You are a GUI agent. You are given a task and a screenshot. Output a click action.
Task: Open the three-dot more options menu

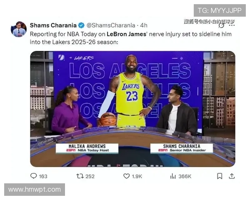click(232, 25)
